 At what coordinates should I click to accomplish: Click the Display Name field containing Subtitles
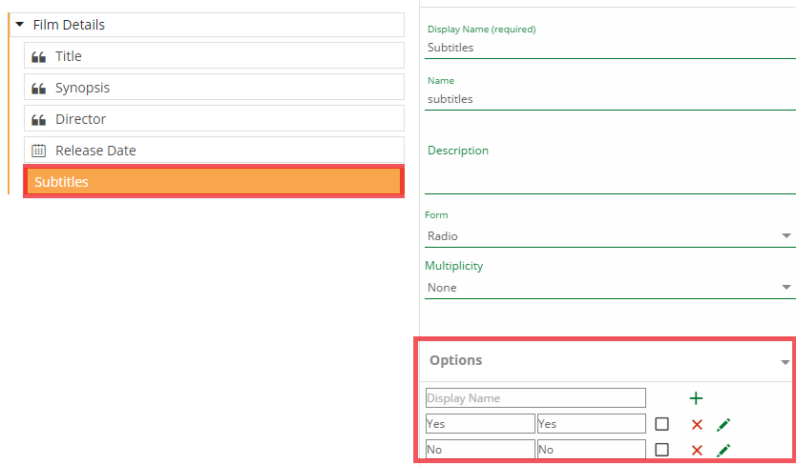(610, 47)
